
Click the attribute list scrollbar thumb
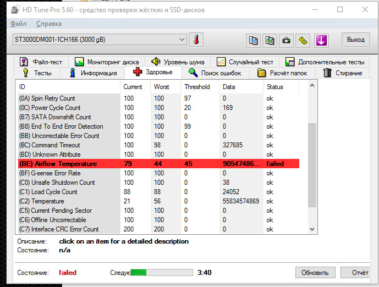(x=312, y=165)
